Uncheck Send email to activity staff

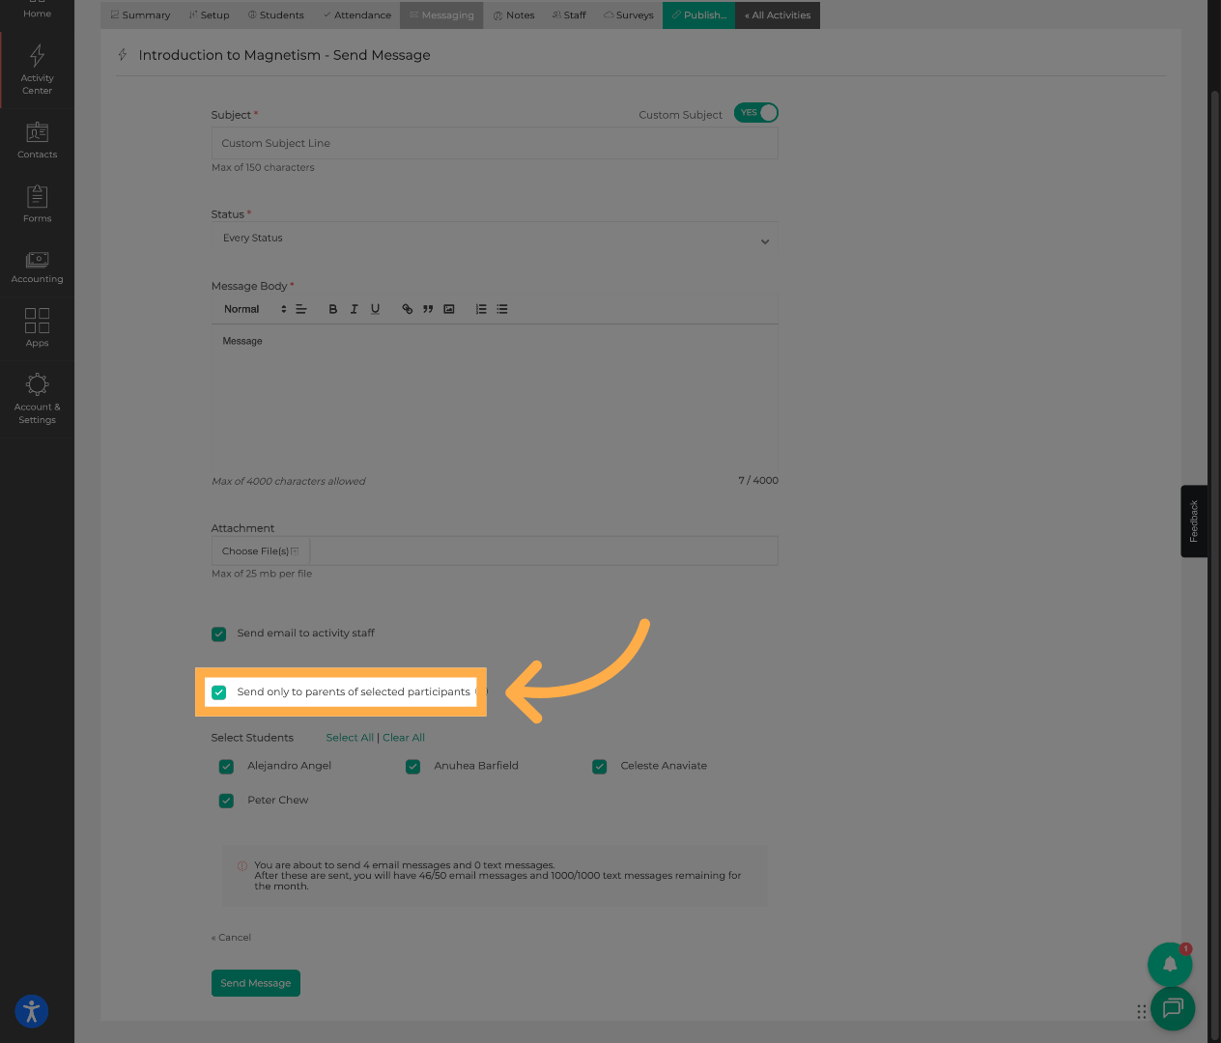coord(218,634)
